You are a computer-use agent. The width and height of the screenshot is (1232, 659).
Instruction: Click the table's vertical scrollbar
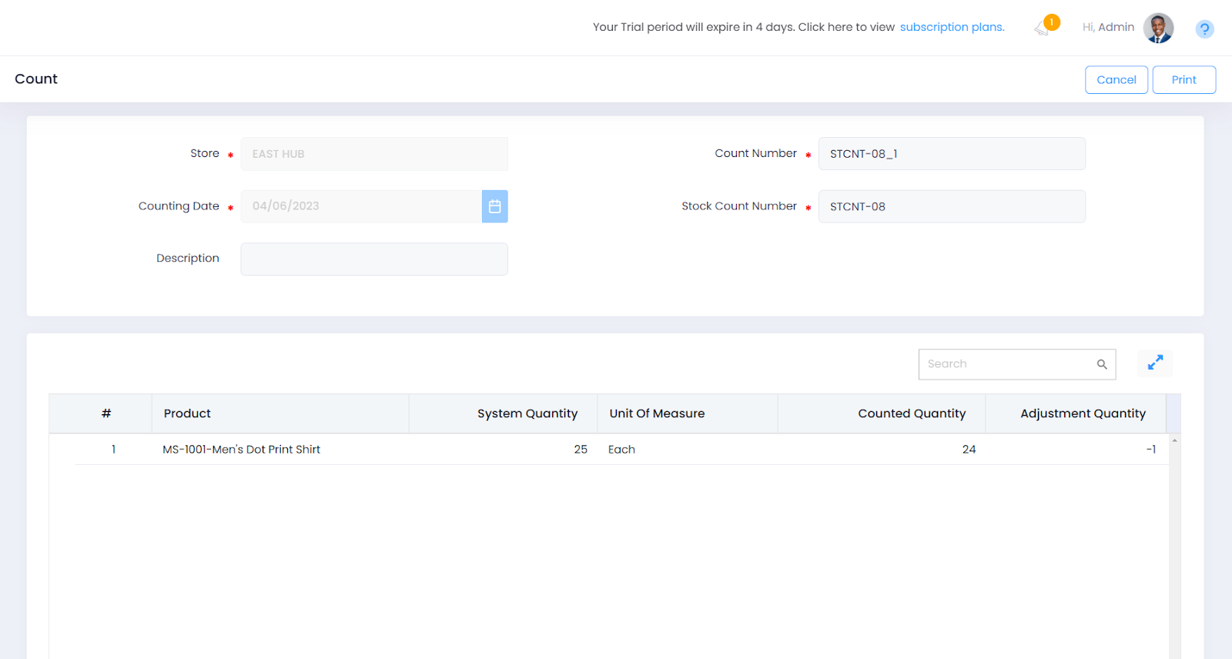tap(1174, 539)
